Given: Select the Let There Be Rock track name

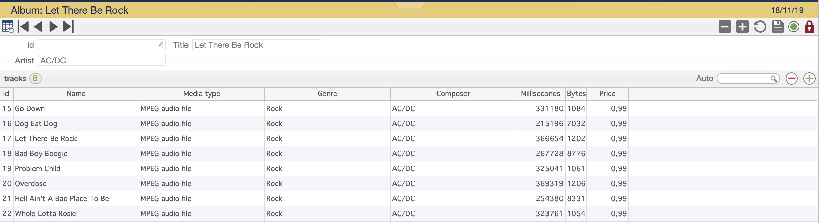Looking at the screenshot, I should tap(46, 138).
